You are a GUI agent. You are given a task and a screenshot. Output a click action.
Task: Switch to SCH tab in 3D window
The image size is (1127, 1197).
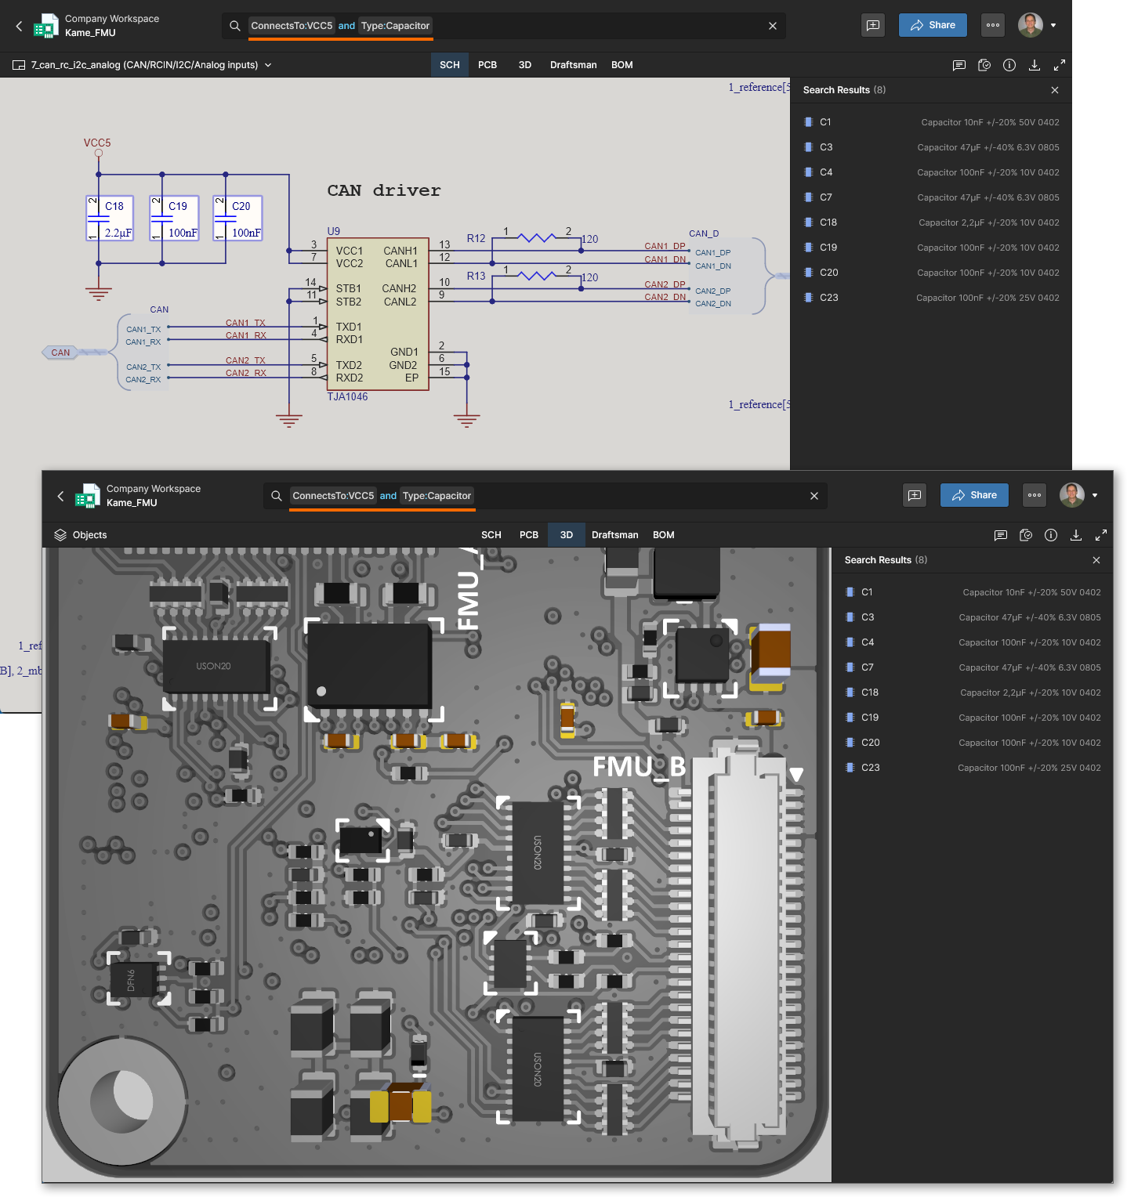point(491,535)
